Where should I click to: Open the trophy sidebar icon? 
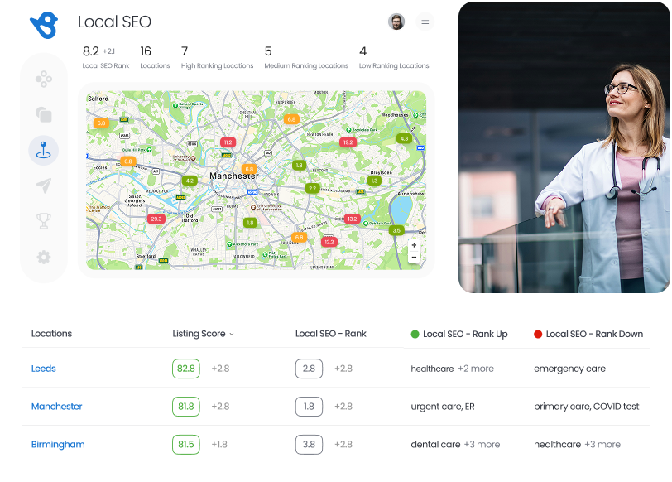[44, 221]
